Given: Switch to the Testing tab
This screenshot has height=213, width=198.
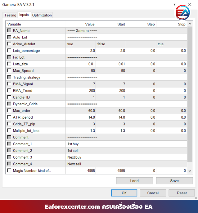Looking at the screenshot, I should pos(10,15).
